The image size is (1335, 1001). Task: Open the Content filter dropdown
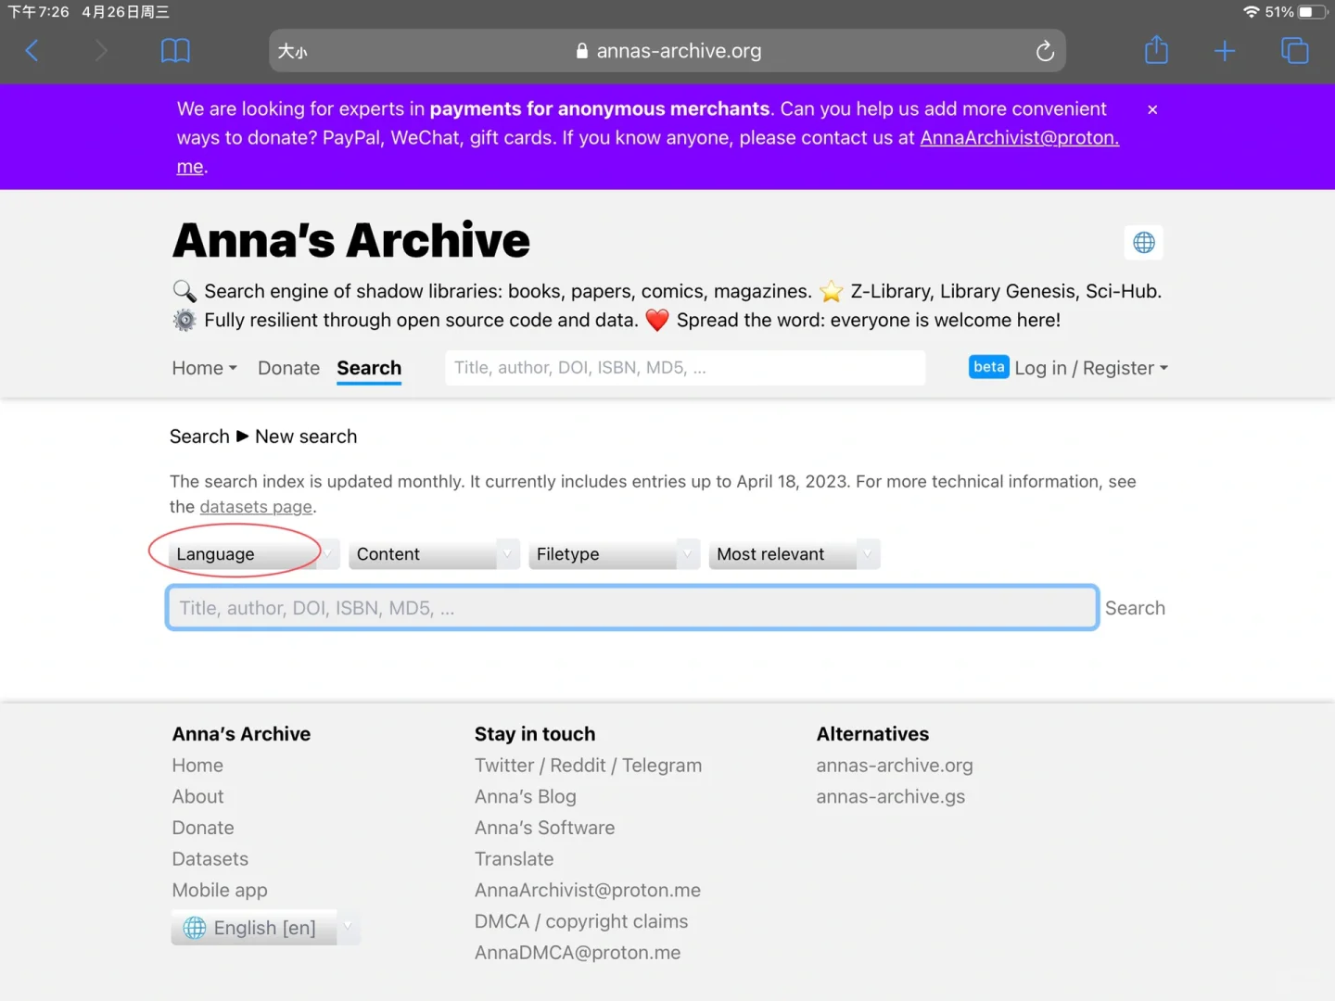pyautogui.click(x=433, y=554)
